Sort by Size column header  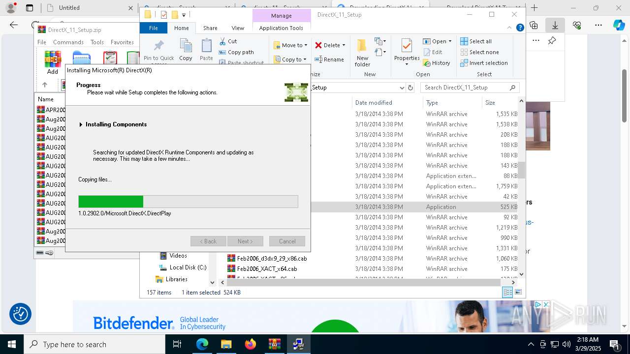point(499,103)
